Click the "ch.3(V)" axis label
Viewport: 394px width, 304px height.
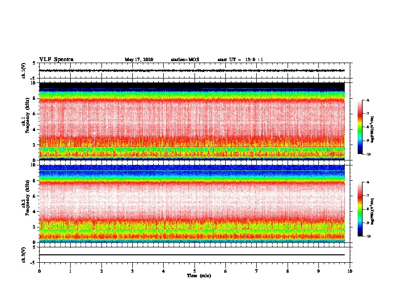click(23, 255)
